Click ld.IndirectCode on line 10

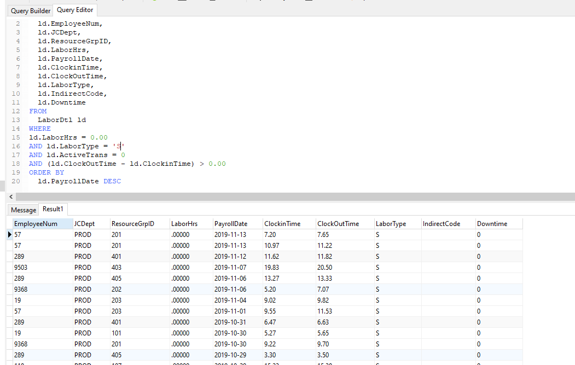point(72,94)
